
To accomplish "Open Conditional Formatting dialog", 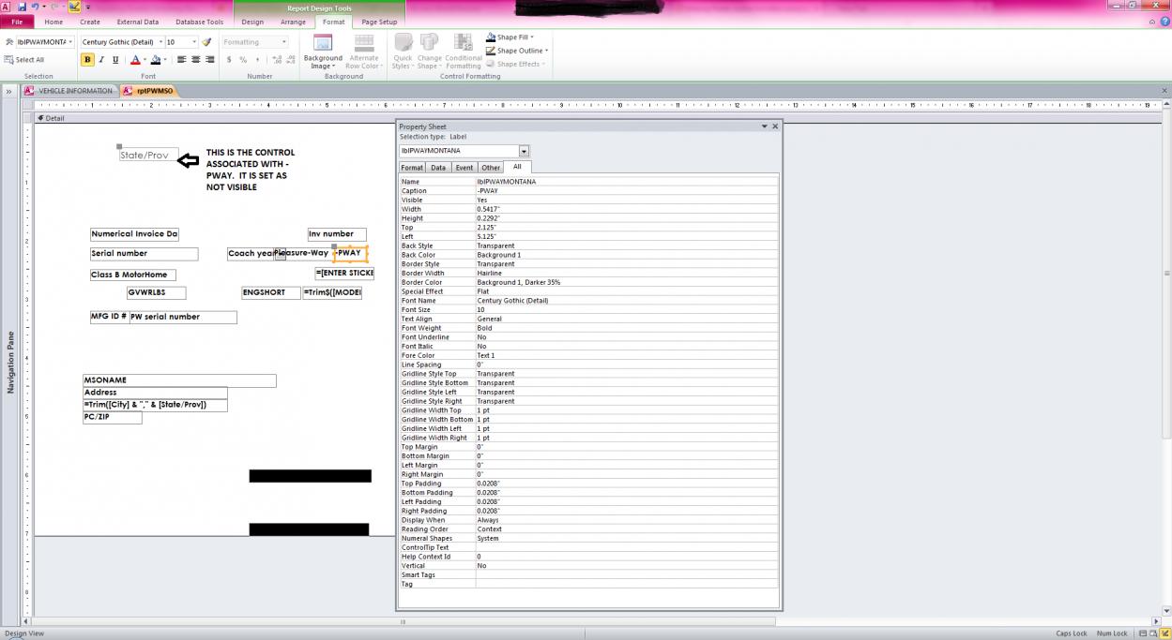I will 464,52.
